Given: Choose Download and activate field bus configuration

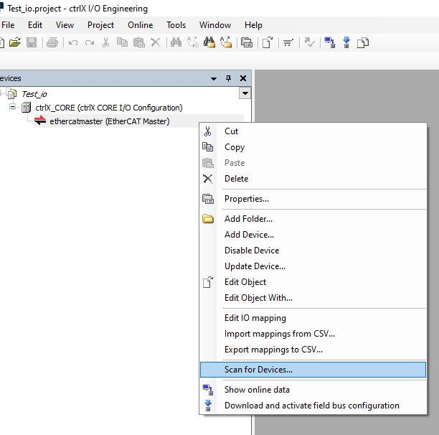Looking at the screenshot, I should point(313,406).
